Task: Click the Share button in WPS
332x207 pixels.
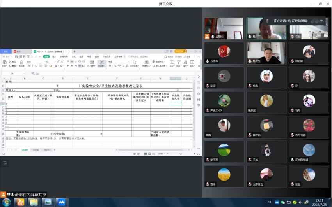Action: [x=187, y=56]
